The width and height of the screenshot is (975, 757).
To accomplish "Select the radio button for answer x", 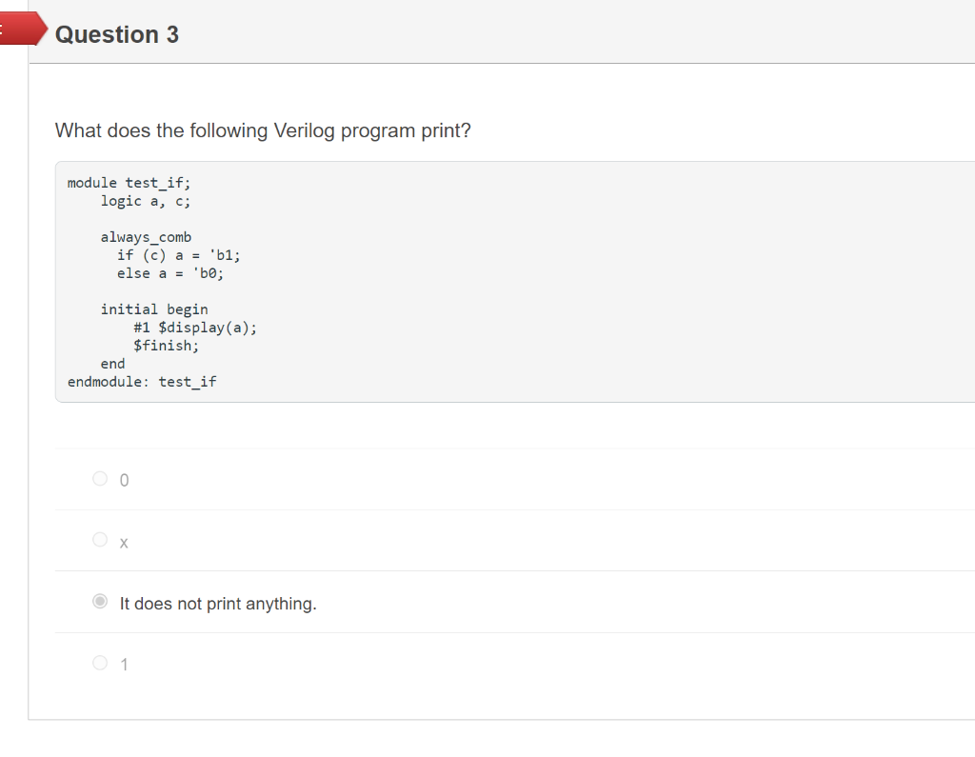I will click(99, 539).
